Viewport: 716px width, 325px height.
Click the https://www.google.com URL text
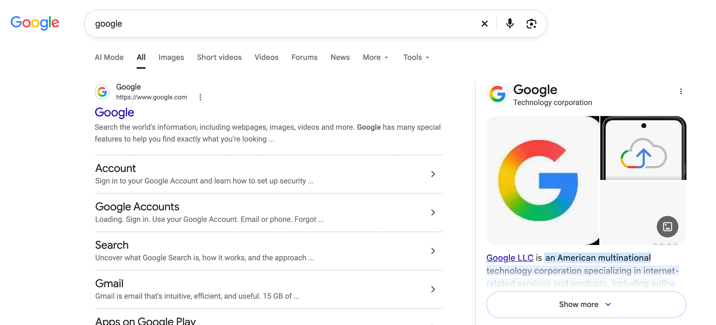(x=151, y=97)
